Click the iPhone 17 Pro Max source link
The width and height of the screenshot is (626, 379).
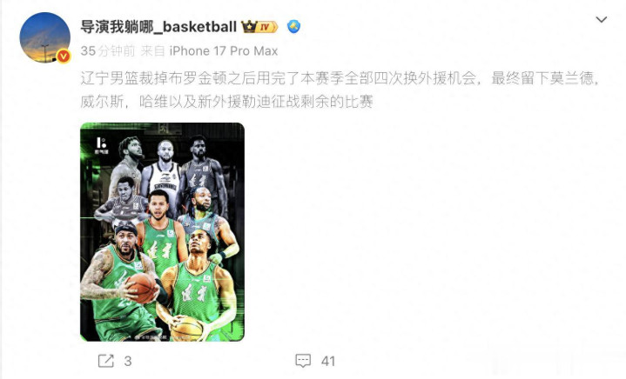[224, 51]
